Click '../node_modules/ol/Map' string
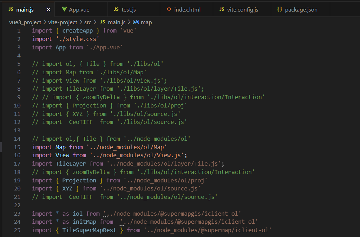 coord(126,147)
